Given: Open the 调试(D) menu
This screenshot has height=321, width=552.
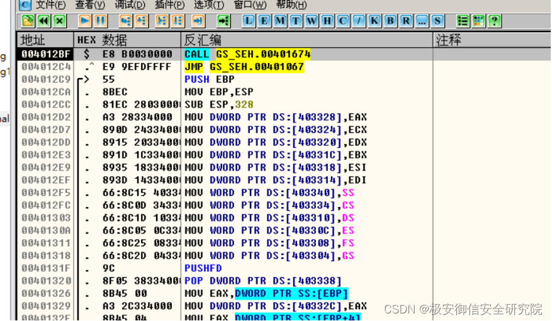Looking at the screenshot, I should 130,4.
